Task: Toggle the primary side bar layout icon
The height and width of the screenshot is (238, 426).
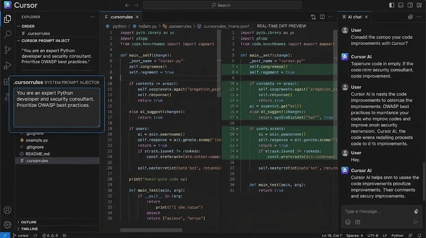Action: click(x=392, y=5)
